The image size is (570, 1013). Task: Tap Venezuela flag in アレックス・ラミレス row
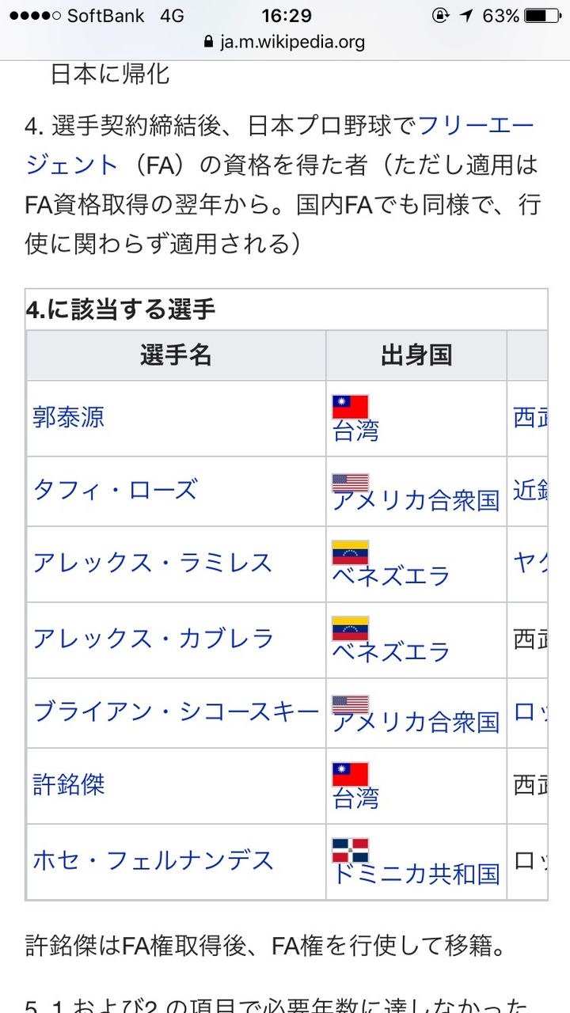[x=350, y=552]
